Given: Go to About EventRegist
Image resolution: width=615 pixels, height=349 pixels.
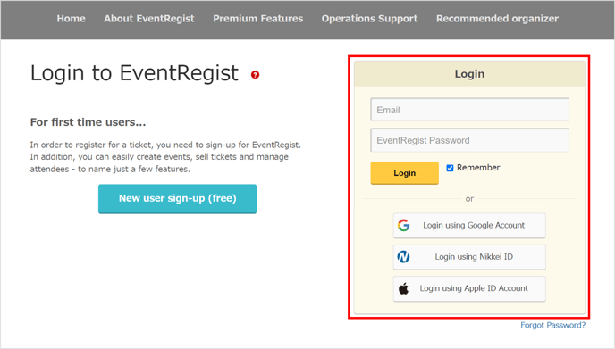Looking at the screenshot, I should click(149, 19).
